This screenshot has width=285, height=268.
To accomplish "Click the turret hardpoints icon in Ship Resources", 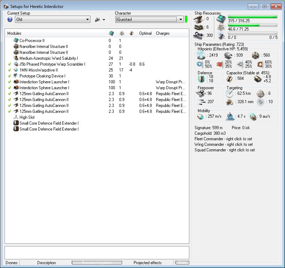I will pyautogui.click(x=198, y=19).
